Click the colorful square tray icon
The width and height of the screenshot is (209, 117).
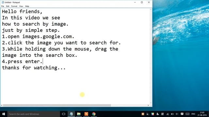point(153,114)
